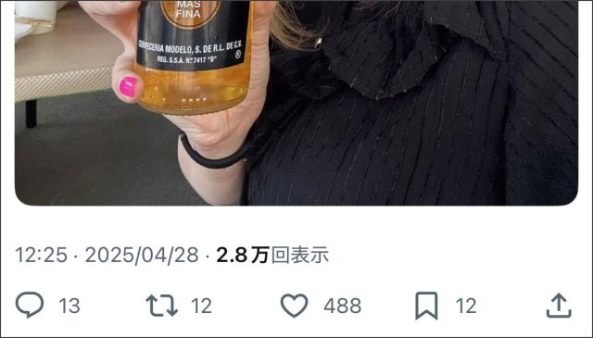The image size is (593, 338).
Task: Open the attached photo in full view
Action: coord(296,103)
